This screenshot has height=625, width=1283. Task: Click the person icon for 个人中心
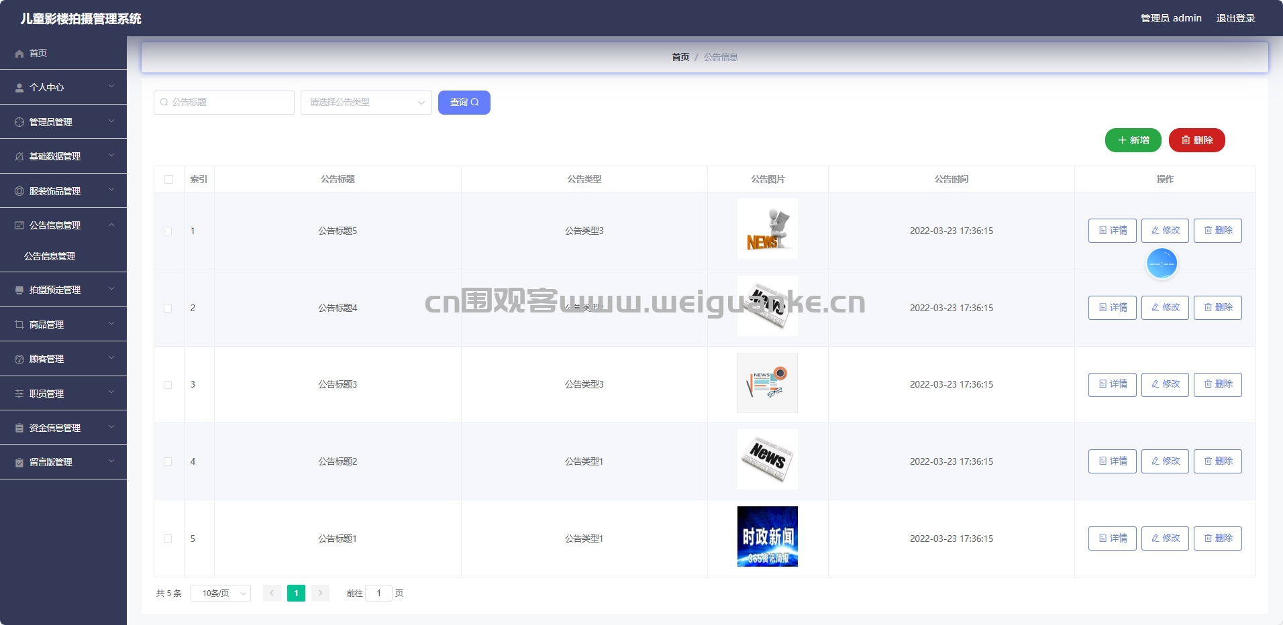[19, 88]
